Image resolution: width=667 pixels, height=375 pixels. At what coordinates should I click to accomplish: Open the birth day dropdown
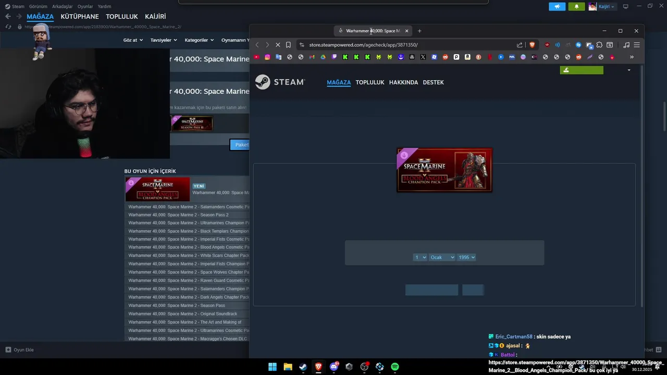(x=420, y=257)
